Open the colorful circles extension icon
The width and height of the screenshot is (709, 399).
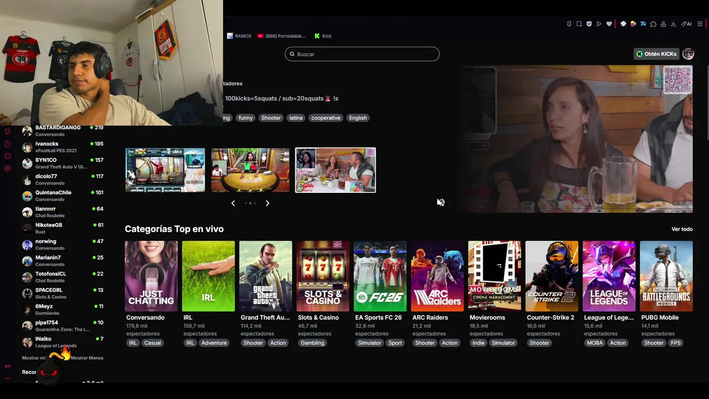click(633, 24)
